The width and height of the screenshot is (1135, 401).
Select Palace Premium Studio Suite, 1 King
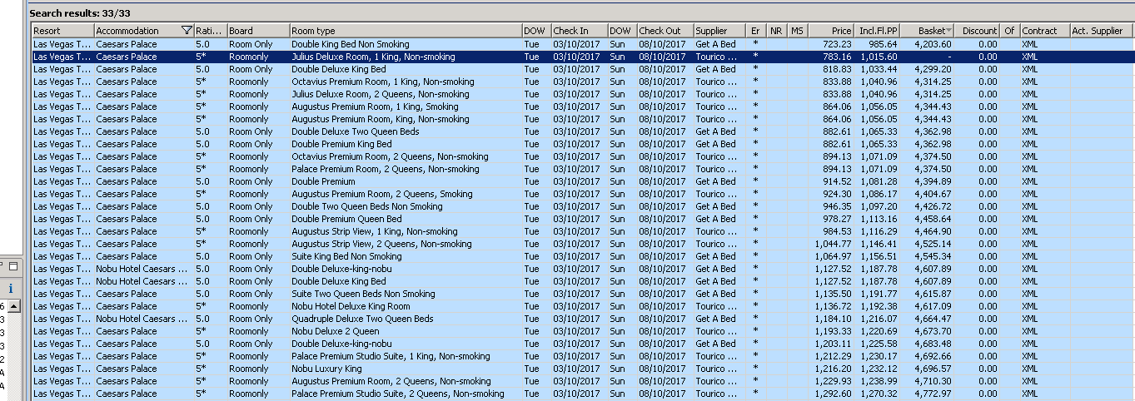tap(583, 356)
